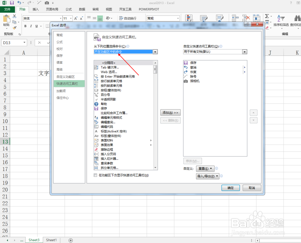
Task: Toggle show toolbar below the ribbon checkbox
Action: point(95,175)
